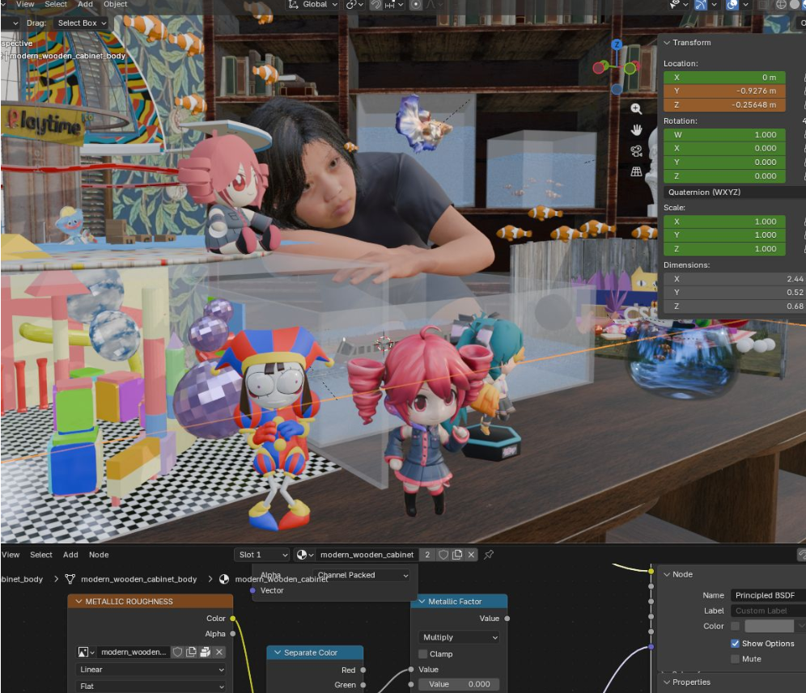Open the image browse icon in the METALLIC ROUGHNESS node
Viewport: 806px width, 693px height.
[x=85, y=652]
